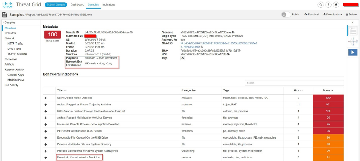This screenshot has width=360, height=161.
Task: Click the Submit Sample button
Action: point(56,5)
